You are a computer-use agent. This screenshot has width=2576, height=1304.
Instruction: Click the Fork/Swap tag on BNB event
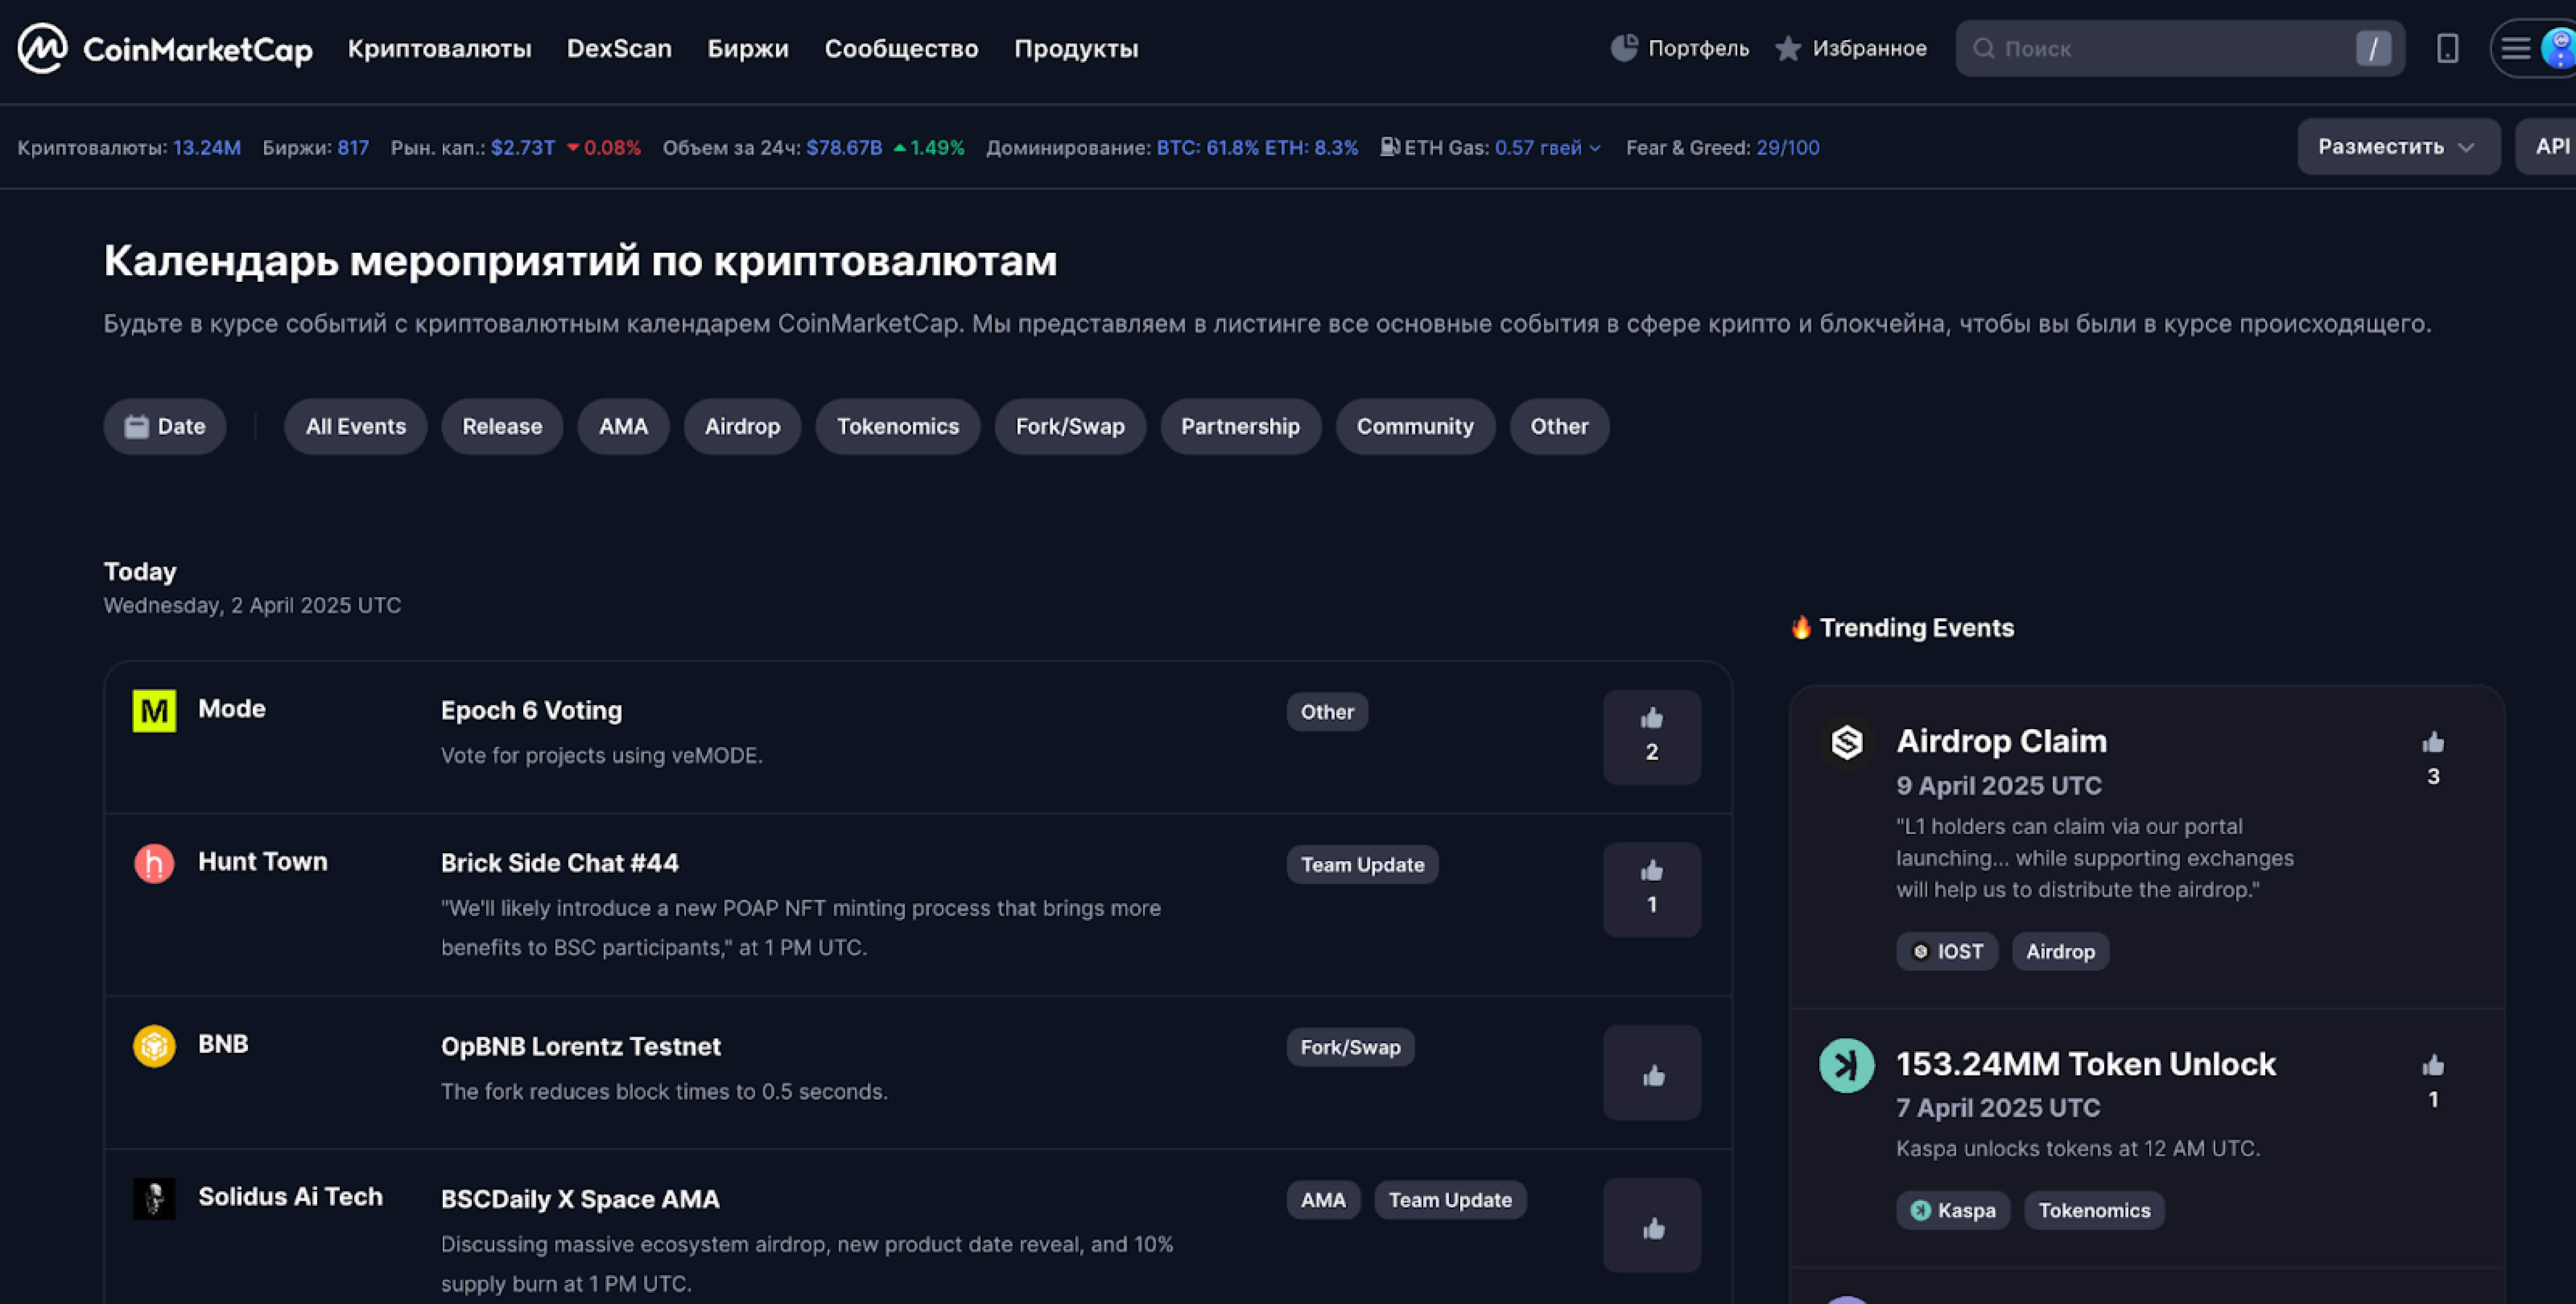click(x=1350, y=1047)
